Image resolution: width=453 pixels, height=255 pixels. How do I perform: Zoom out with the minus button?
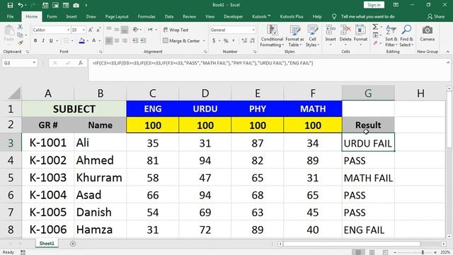coord(395,252)
